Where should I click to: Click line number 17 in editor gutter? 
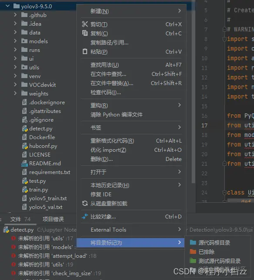204,125
